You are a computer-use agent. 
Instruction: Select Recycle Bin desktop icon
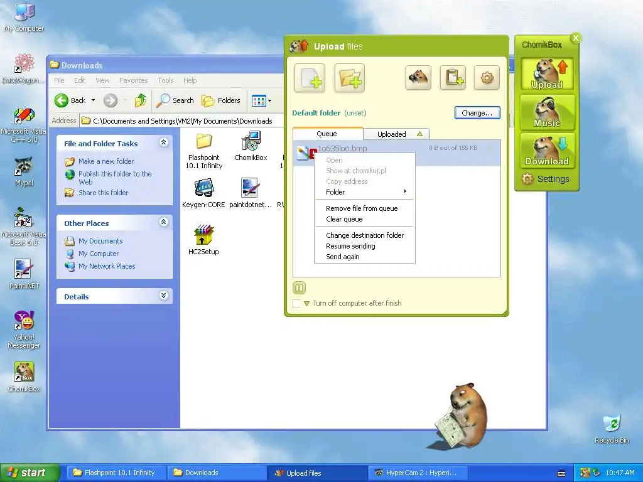(612, 429)
